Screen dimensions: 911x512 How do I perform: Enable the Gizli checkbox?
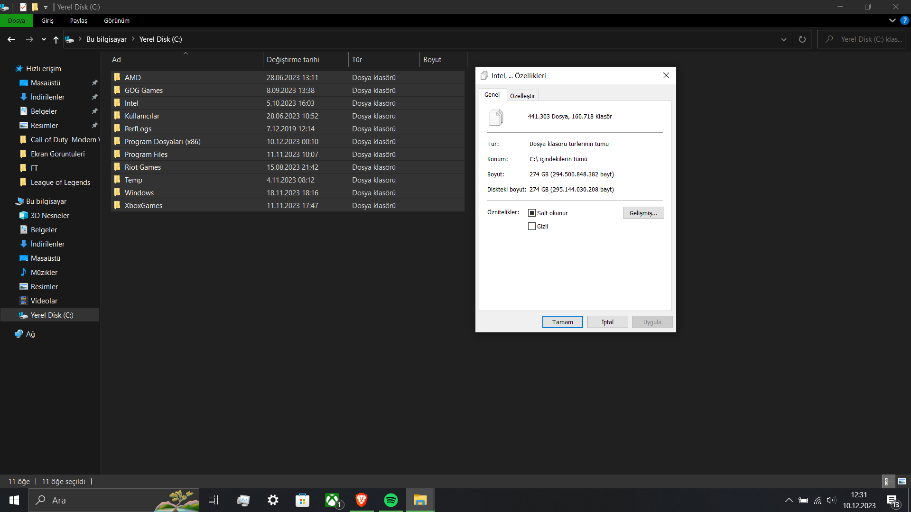532,227
